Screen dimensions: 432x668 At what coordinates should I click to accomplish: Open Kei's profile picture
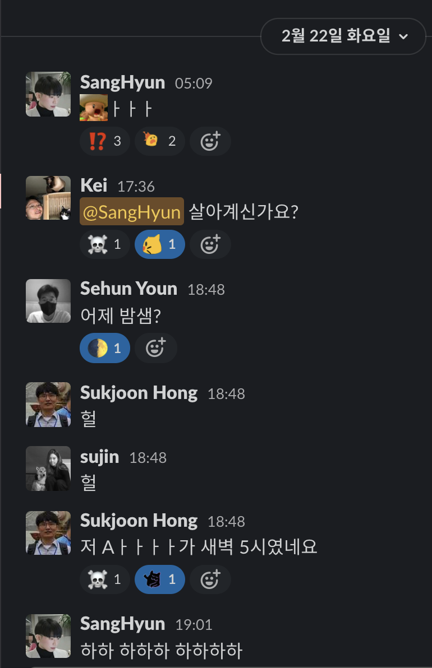click(48, 198)
